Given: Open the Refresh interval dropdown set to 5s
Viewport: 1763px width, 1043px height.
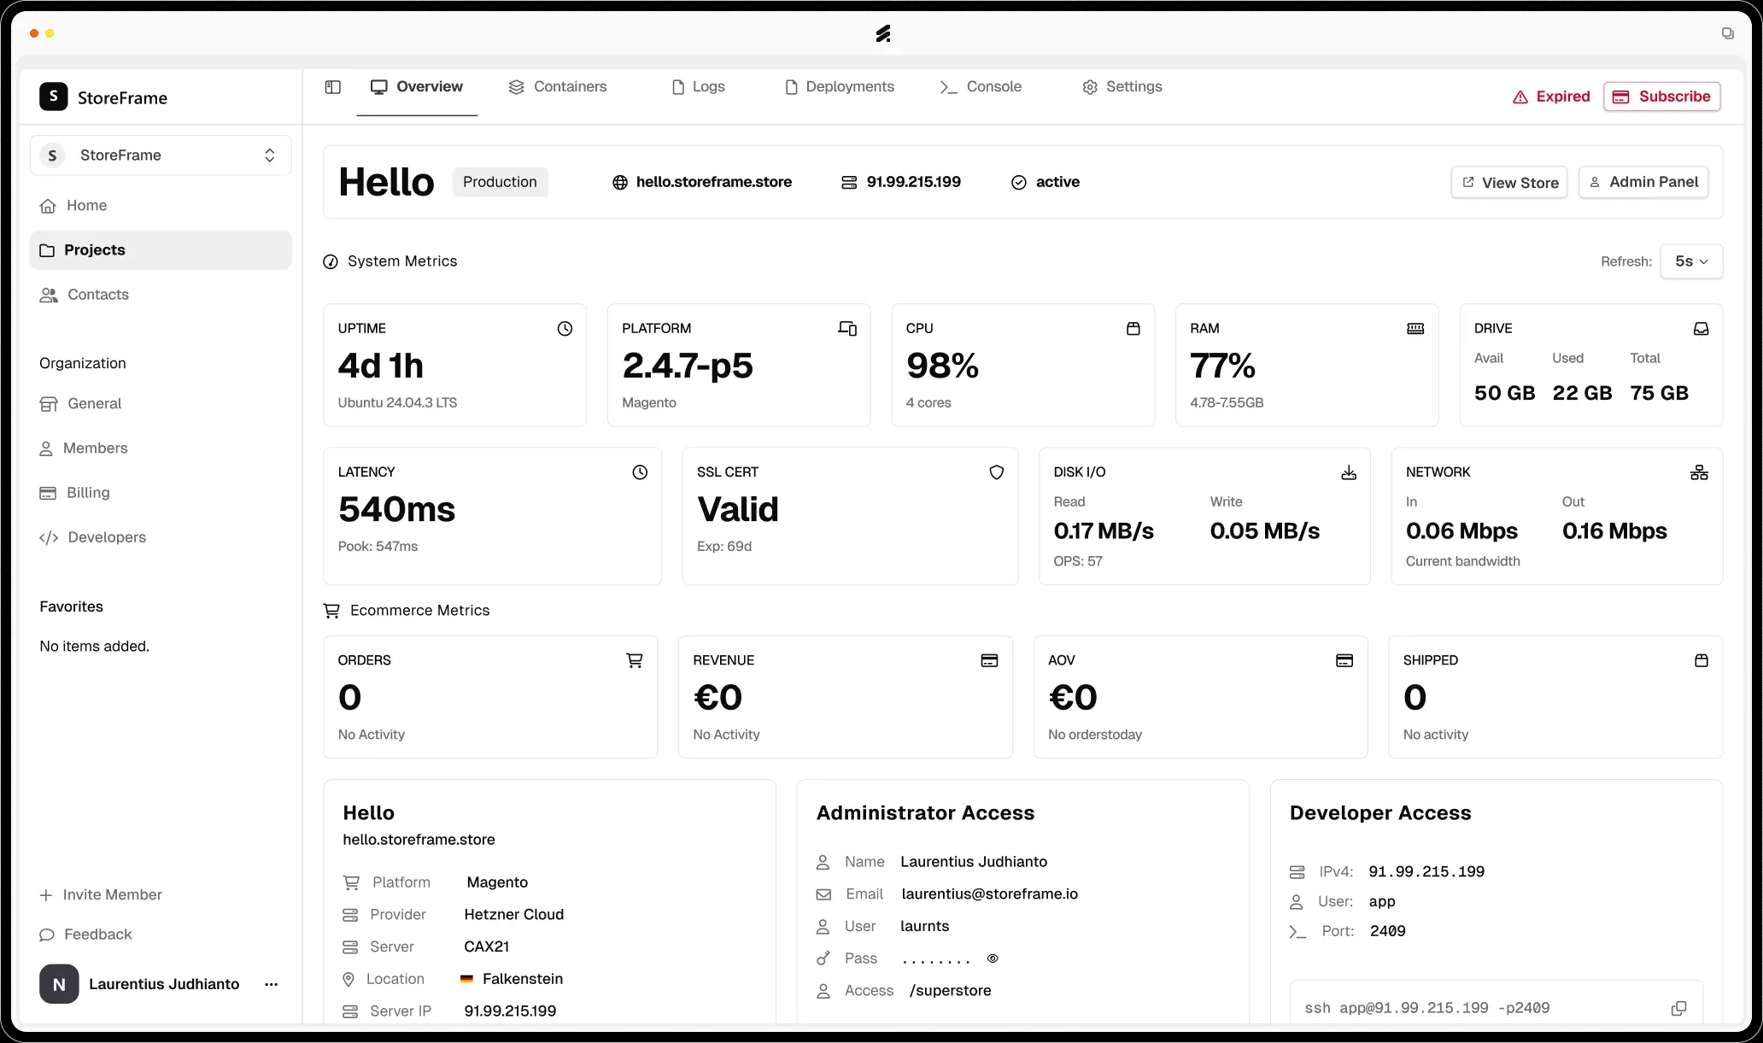Looking at the screenshot, I should 1691,261.
